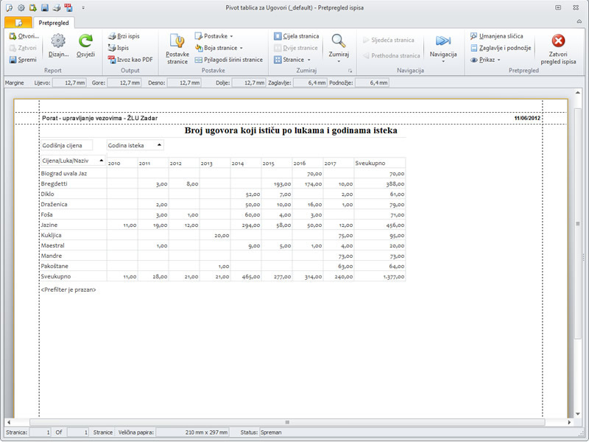
Task: Click the "<Prefilter je prazan>" text
Action: (x=68, y=290)
